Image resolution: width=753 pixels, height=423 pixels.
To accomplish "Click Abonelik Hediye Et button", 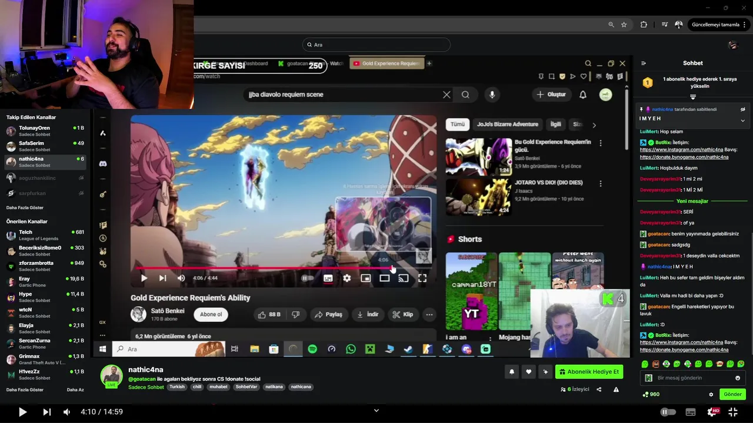I will [589, 372].
